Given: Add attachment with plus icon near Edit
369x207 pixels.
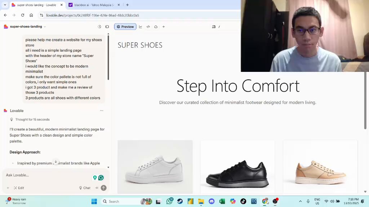Looking at the screenshot, I should pos(8,188).
